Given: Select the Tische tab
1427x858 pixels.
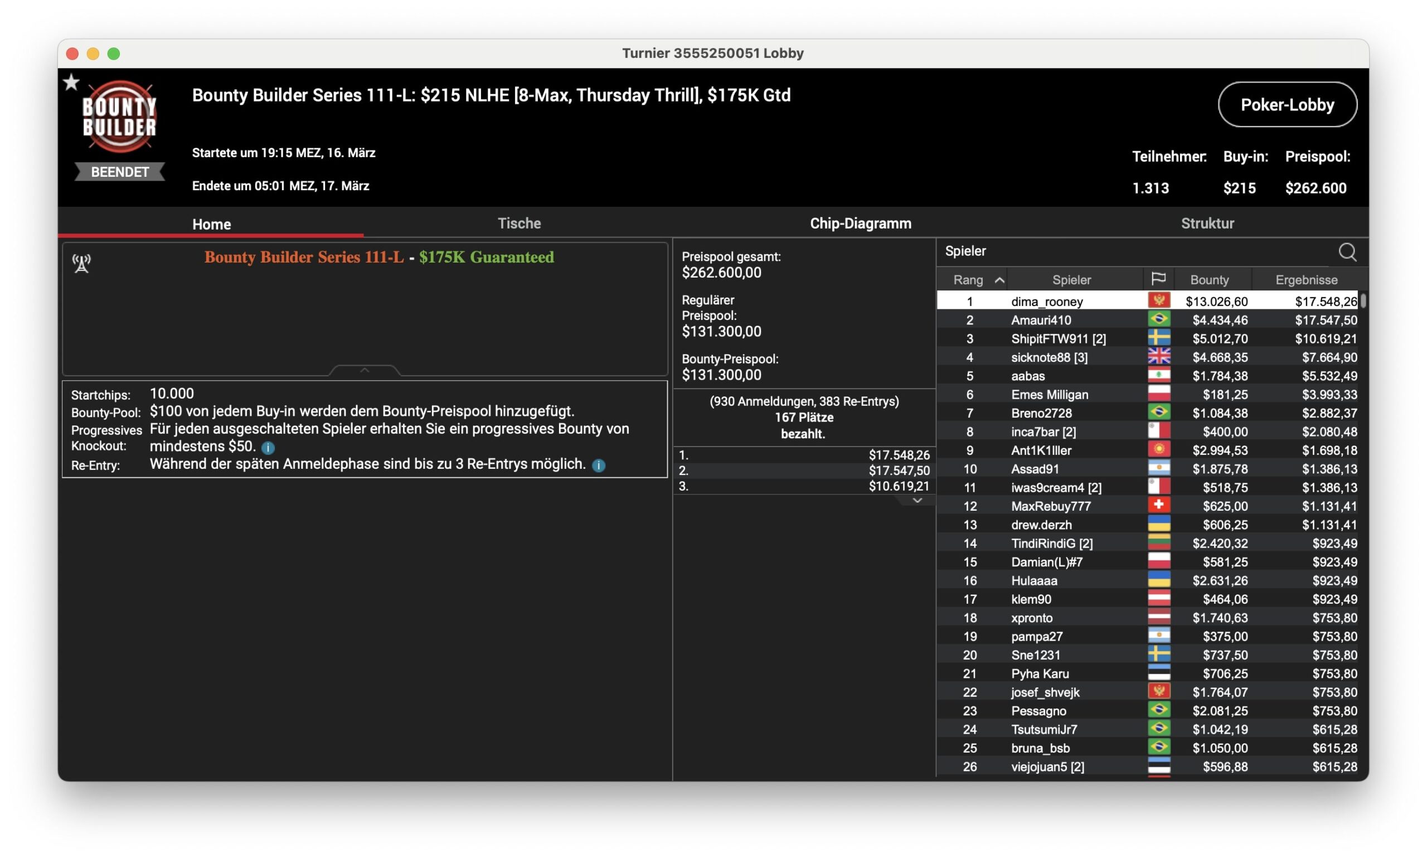Looking at the screenshot, I should click(519, 223).
